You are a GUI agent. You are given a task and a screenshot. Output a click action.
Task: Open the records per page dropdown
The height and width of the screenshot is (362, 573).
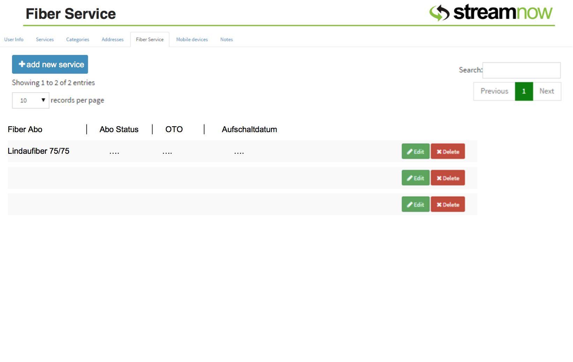click(31, 100)
